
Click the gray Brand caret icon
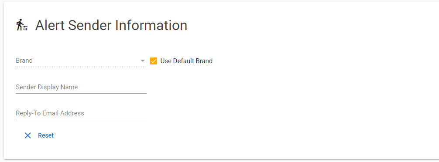point(143,61)
